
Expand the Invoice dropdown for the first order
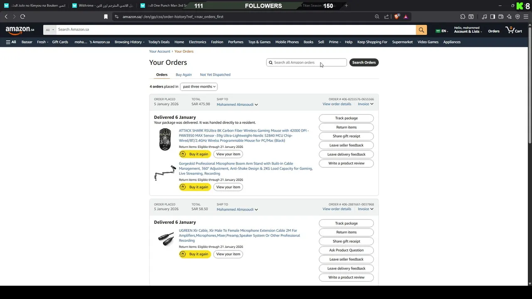click(366, 104)
